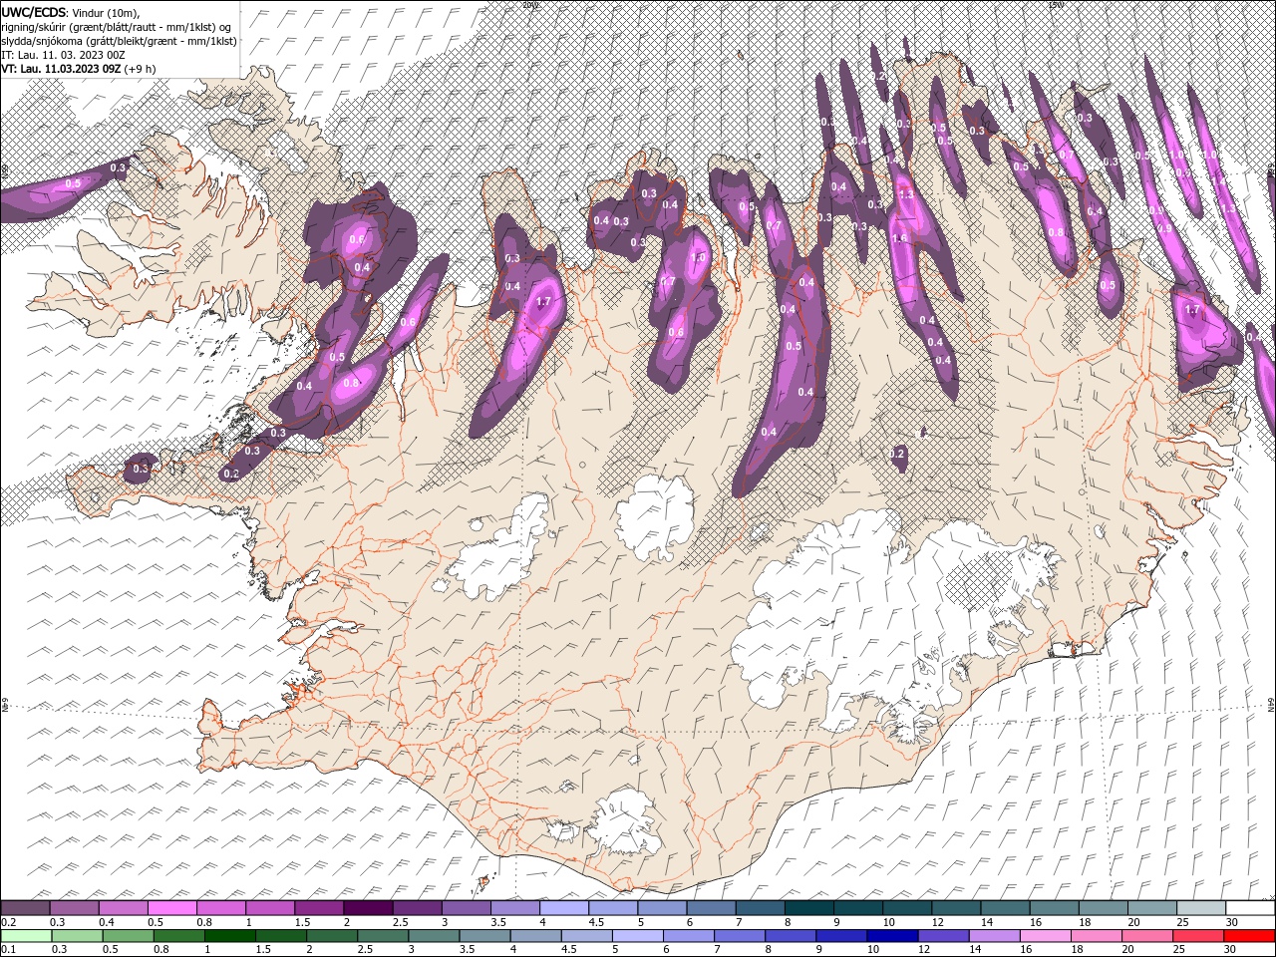Select the 1.5 swatch in the upper legend row
Screen dimensions: 1276x957
[x=319, y=907]
